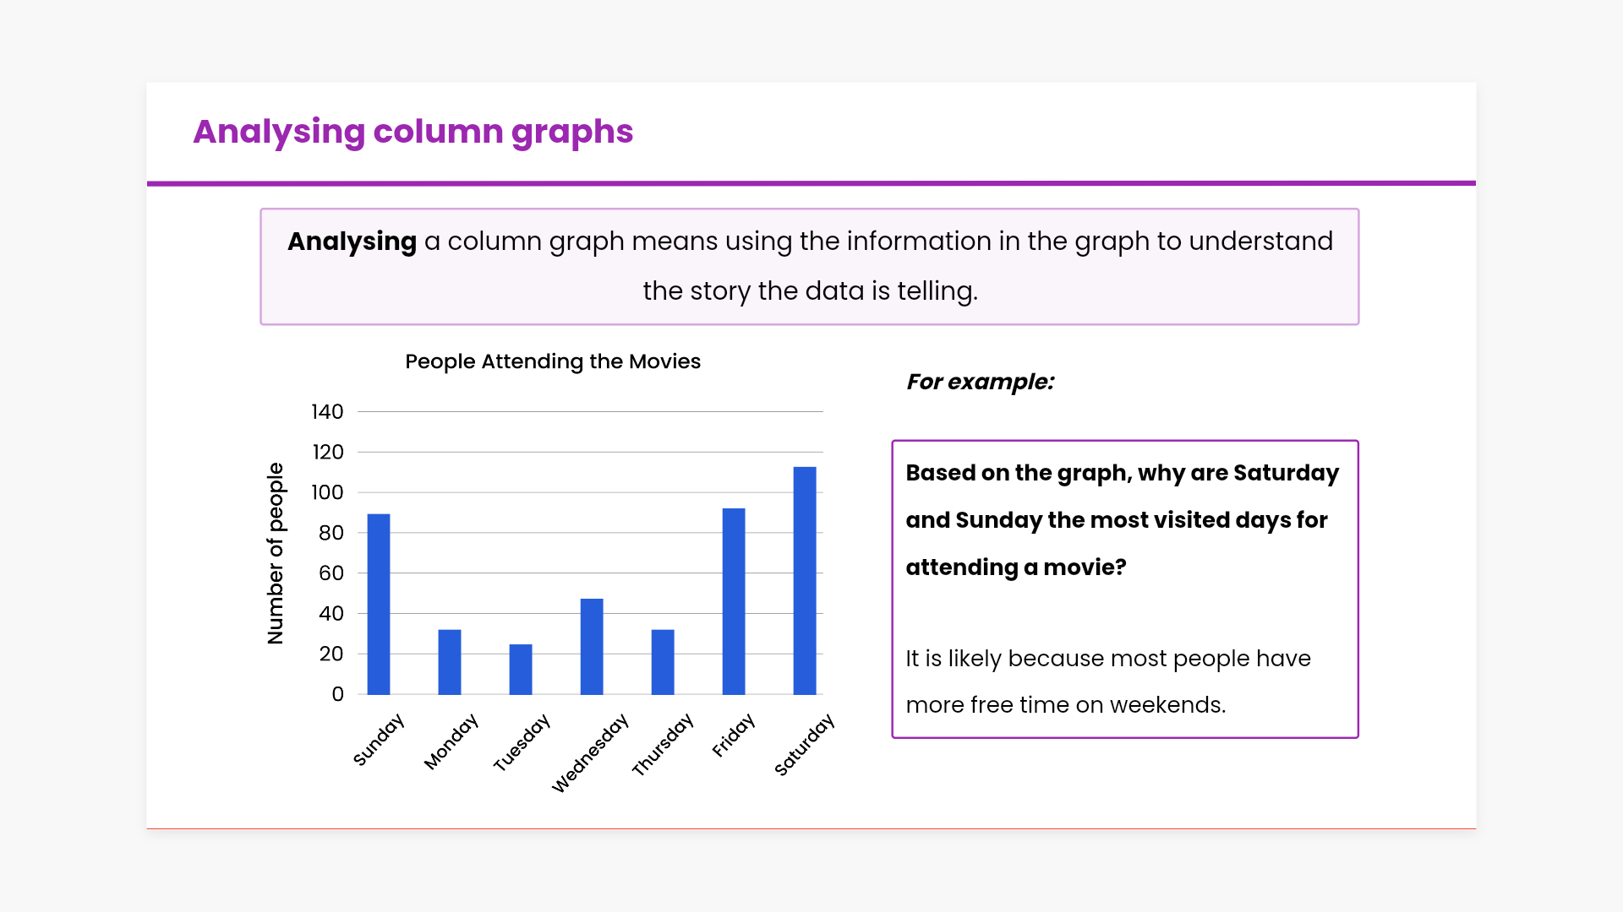This screenshot has height=912, width=1623.
Task: Click the "Wednesday" x-axis label
Action: click(590, 752)
